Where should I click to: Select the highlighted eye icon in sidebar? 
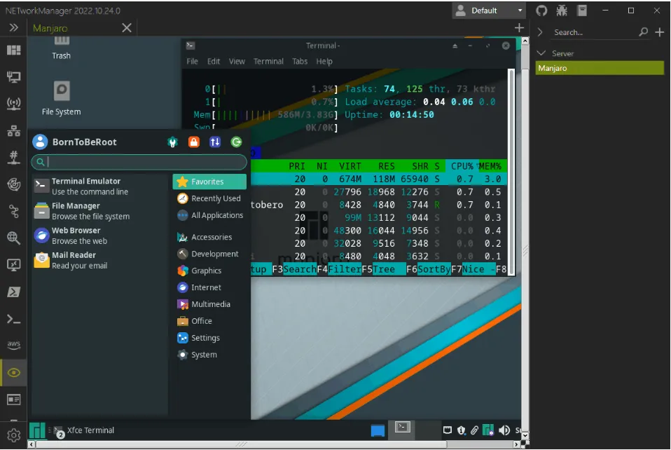(14, 372)
